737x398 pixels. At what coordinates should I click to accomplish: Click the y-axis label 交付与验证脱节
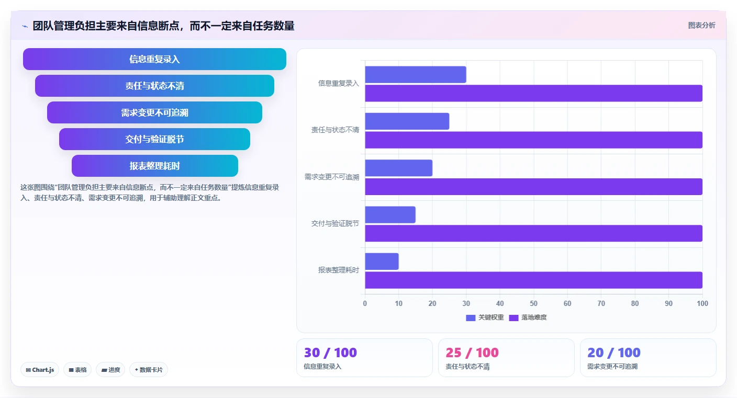point(335,223)
